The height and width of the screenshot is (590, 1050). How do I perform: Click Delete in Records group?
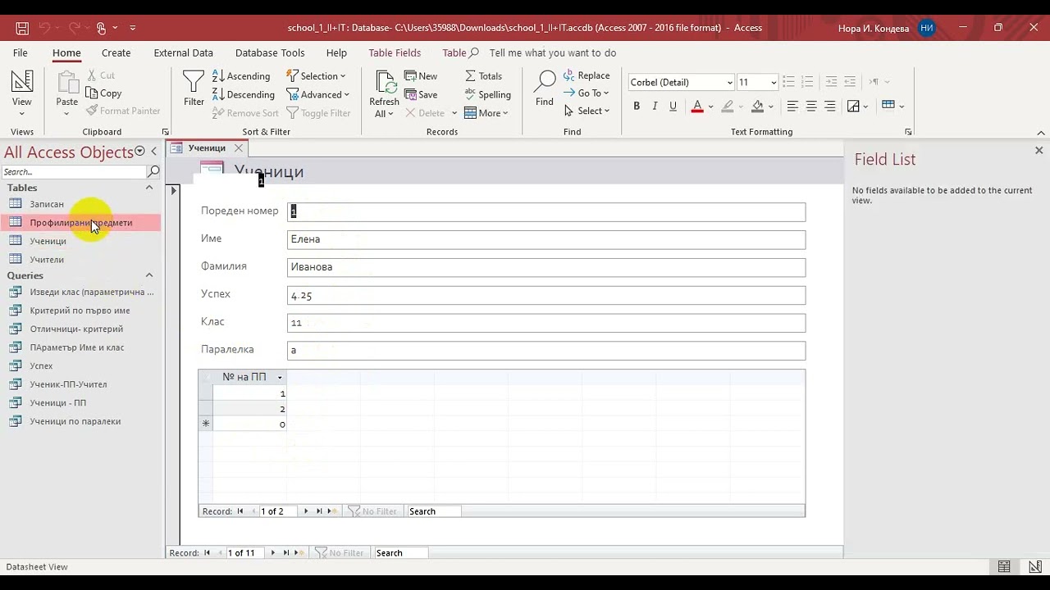point(430,113)
